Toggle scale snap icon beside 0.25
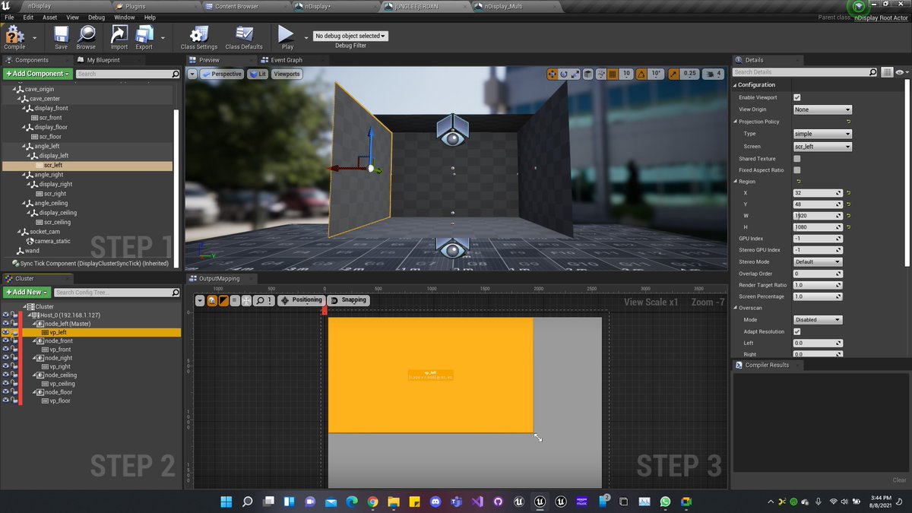 tap(673, 74)
